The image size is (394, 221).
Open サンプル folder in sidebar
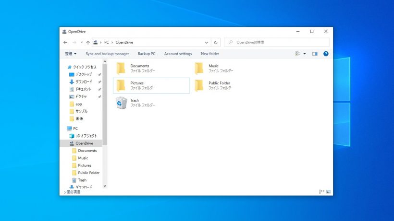pos(81,111)
